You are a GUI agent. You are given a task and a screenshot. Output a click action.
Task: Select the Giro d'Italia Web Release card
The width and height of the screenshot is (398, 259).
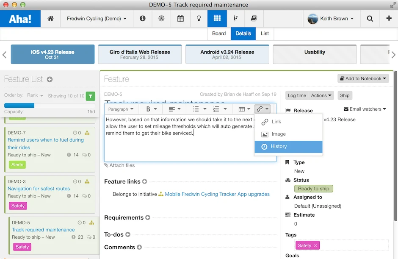[x=140, y=54]
